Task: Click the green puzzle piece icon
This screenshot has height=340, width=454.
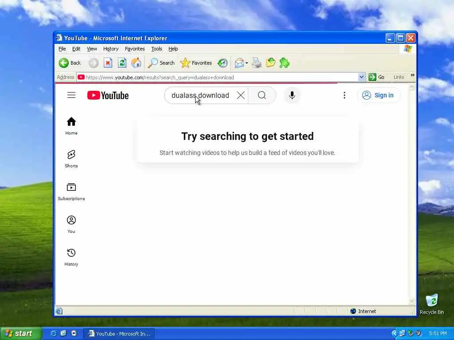Action: click(284, 63)
